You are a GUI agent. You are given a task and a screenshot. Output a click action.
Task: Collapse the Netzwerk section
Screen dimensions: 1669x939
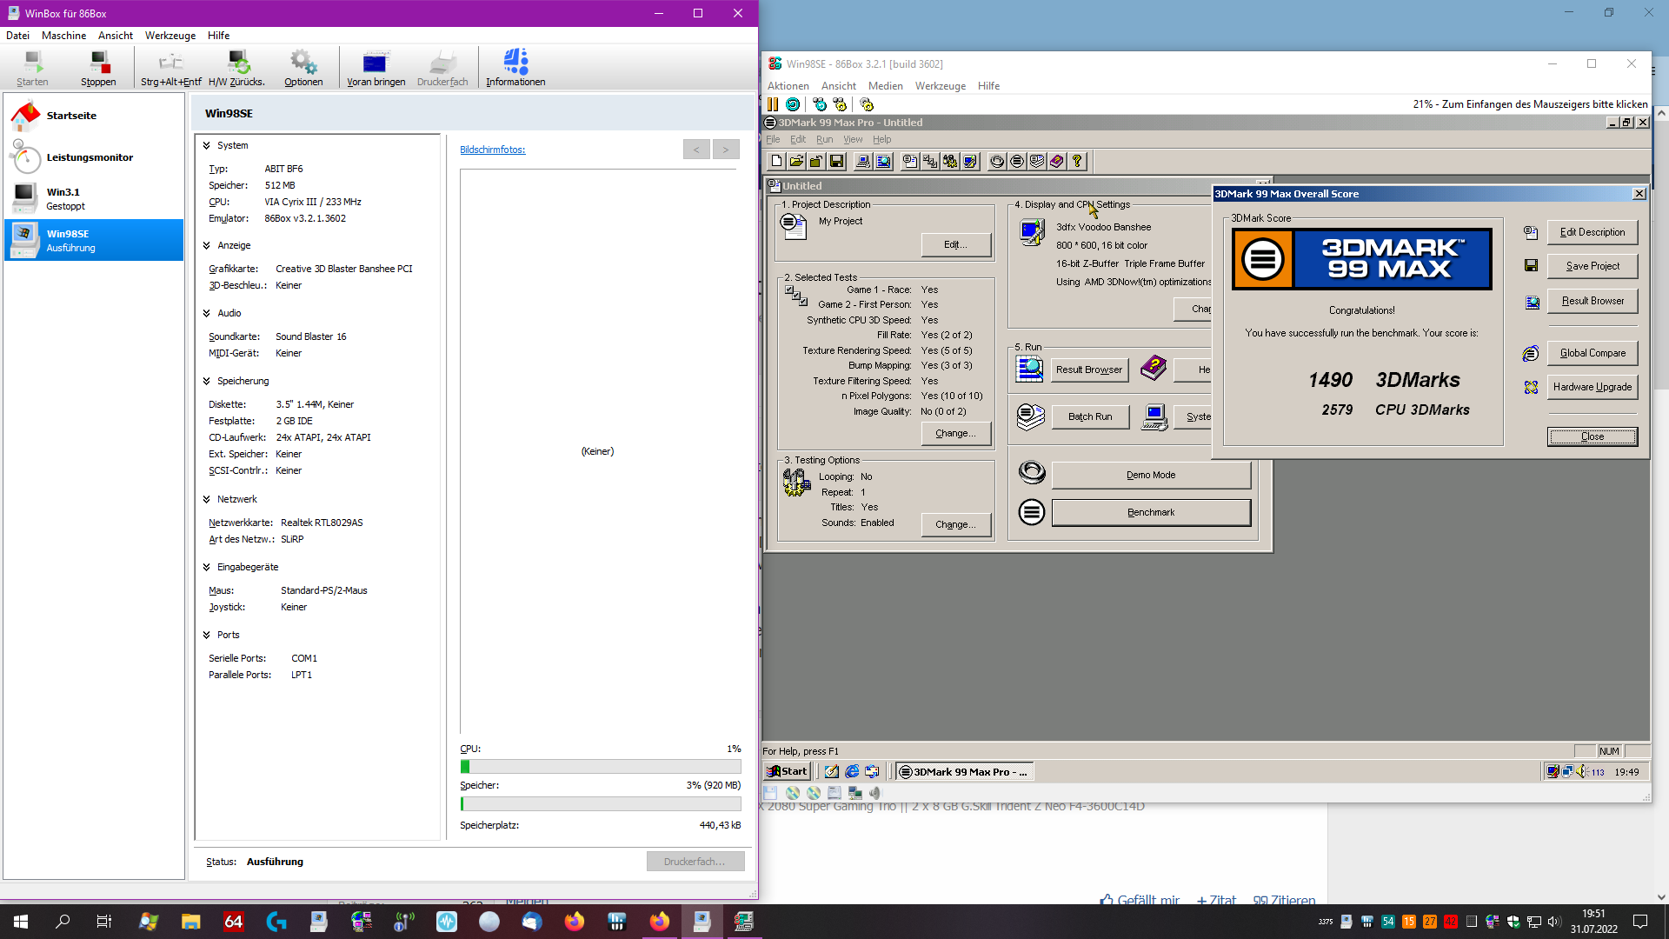coord(207,499)
